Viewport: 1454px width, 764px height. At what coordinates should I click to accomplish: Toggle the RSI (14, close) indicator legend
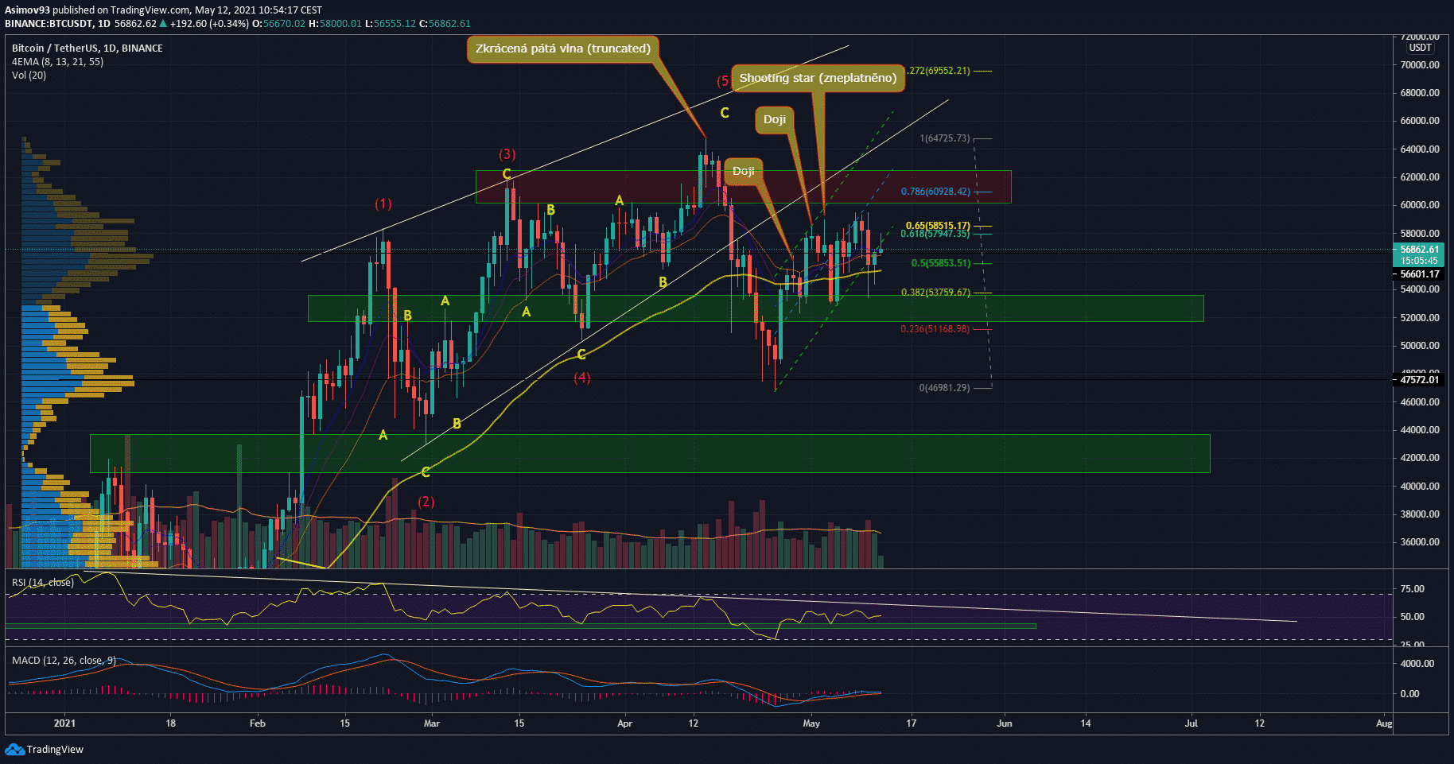tap(43, 583)
